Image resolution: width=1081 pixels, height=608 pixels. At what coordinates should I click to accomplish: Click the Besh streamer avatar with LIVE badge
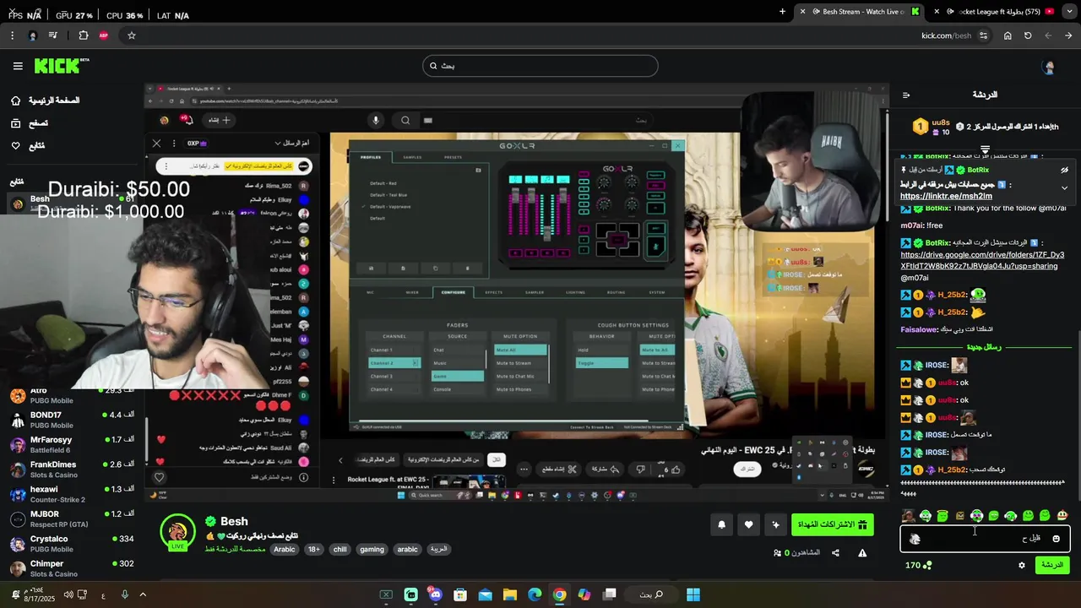[177, 532]
